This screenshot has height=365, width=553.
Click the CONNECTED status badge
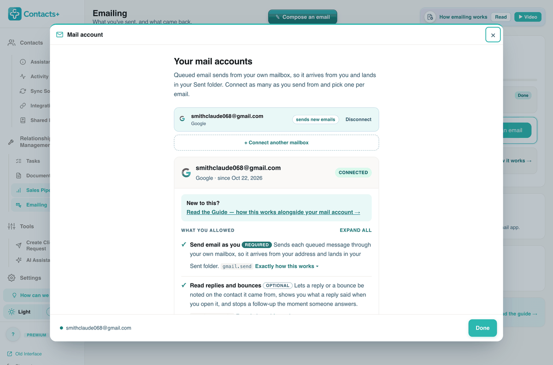(353, 172)
